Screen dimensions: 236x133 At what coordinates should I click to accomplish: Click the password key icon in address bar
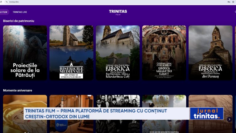point(229,2)
